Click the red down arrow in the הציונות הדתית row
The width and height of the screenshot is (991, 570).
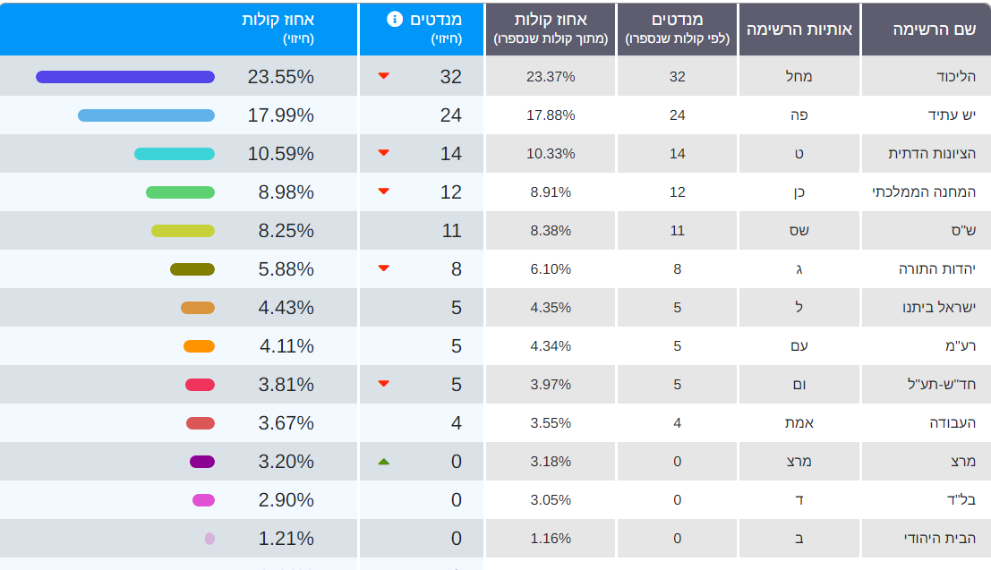[x=383, y=153]
